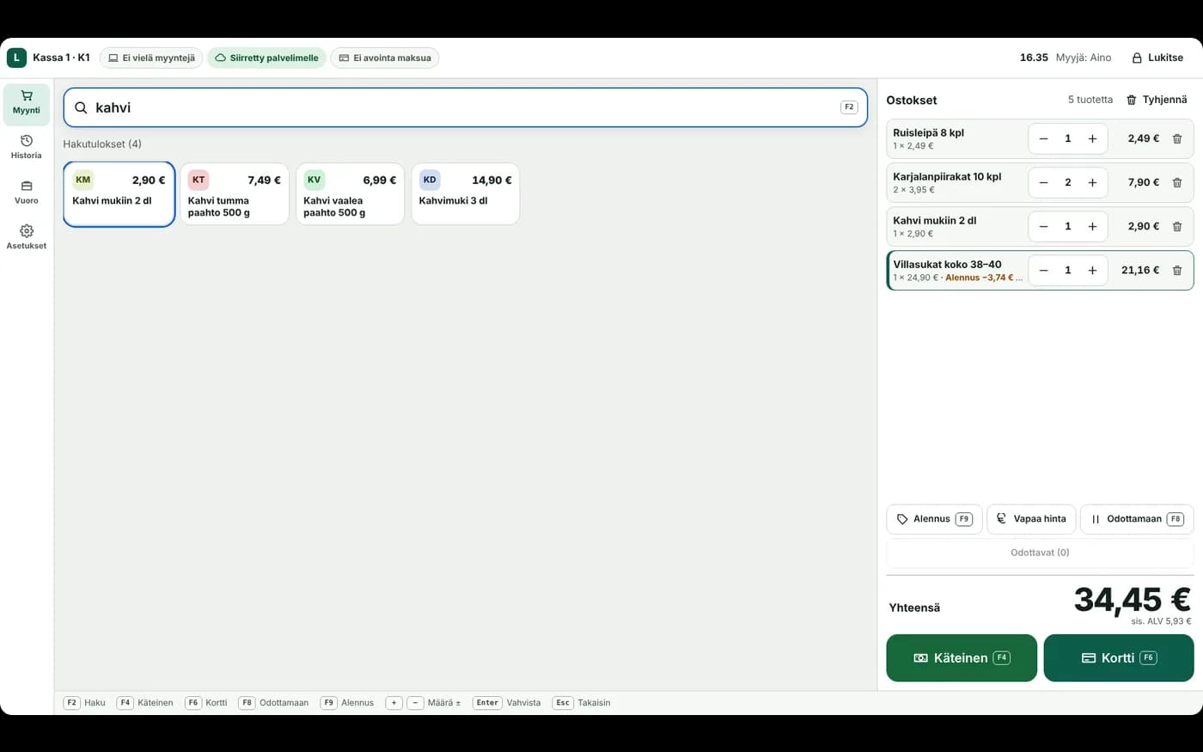Show Odottavat (0) held sales
The height and width of the screenshot is (752, 1203).
tap(1040, 553)
